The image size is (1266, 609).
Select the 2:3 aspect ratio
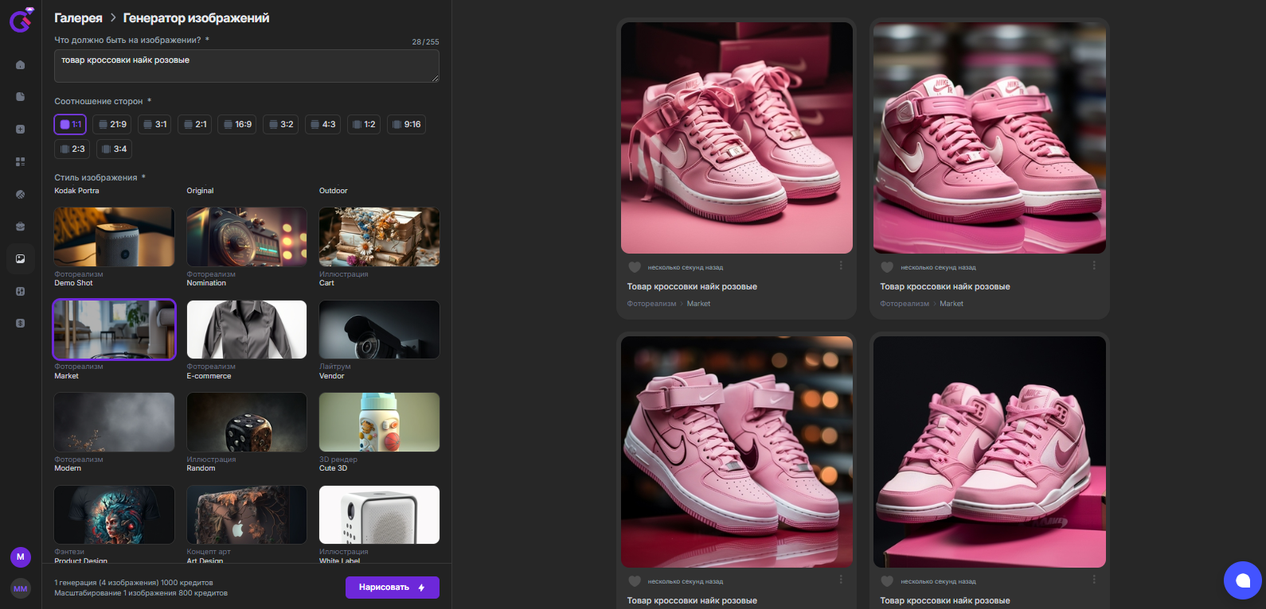[72, 149]
